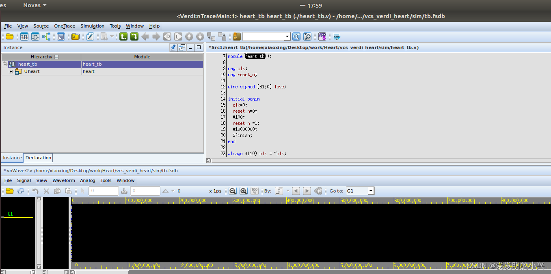Open the Signal menu in nWave
The width and height of the screenshot is (551, 274).
pos(24,180)
